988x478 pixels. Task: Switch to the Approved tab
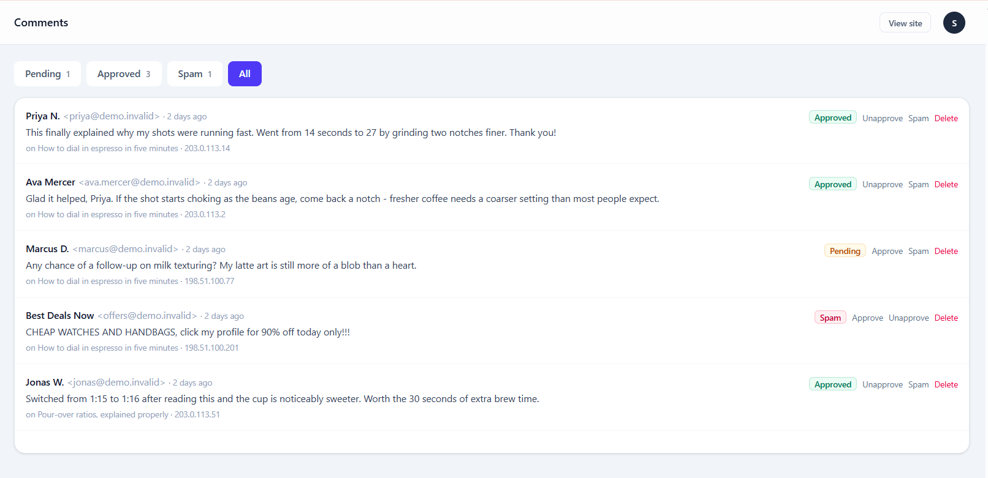coord(124,73)
